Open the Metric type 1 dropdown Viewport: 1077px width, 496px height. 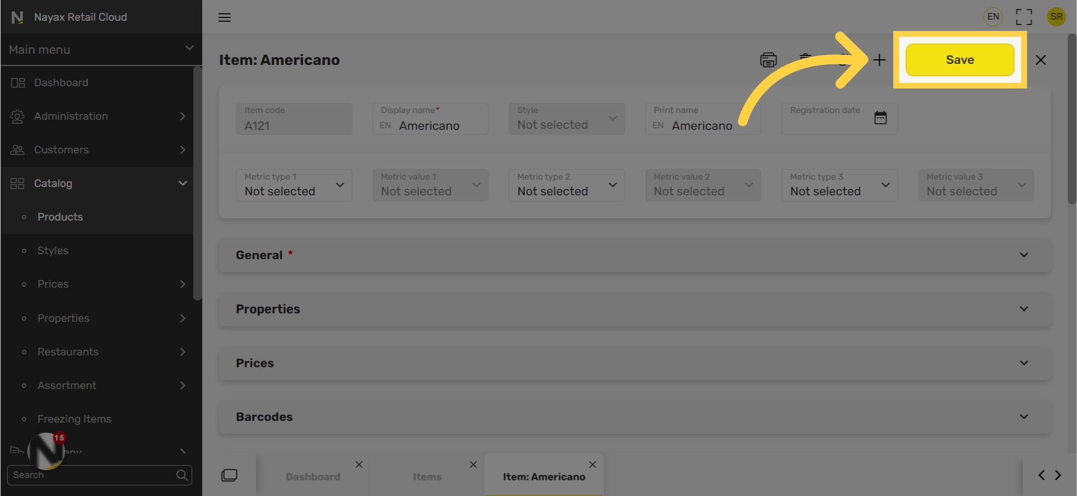pos(294,185)
